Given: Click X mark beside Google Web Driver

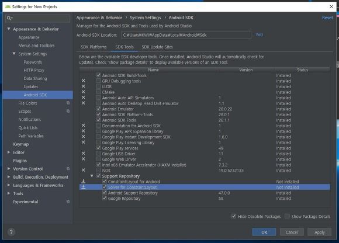Looking at the screenshot, I should tap(83, 159).
